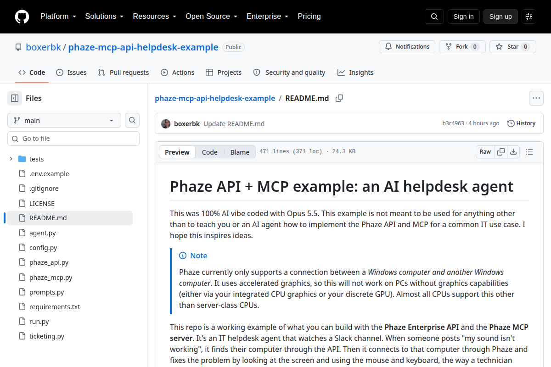Click the Public visibility badge
551x367 pixels.
[233, 47]
